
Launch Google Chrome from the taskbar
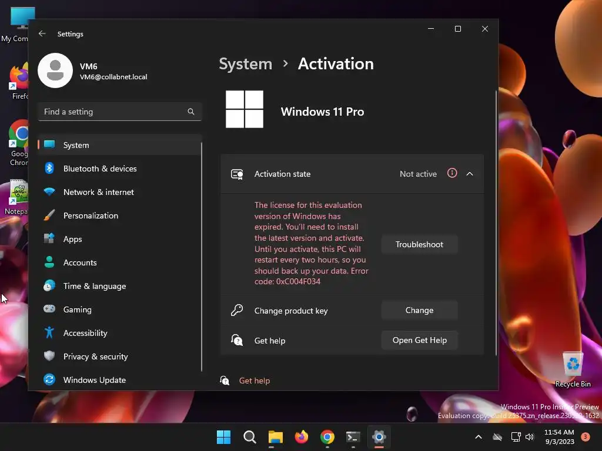[327, 437]
